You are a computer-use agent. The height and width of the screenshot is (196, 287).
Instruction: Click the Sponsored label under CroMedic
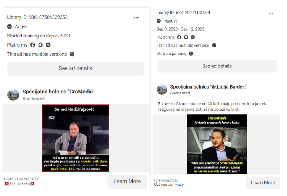(x=33, y=99)
